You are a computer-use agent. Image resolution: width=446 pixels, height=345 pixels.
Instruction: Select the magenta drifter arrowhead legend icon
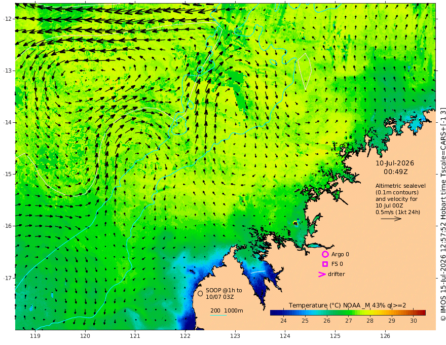(322, 274)
